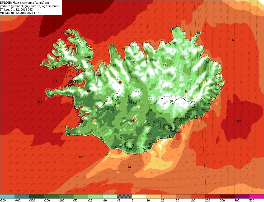
Task: Click the inland value '36'
Action: point(186,91)
